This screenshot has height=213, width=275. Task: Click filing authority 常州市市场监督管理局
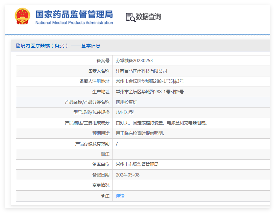[137, 164]
